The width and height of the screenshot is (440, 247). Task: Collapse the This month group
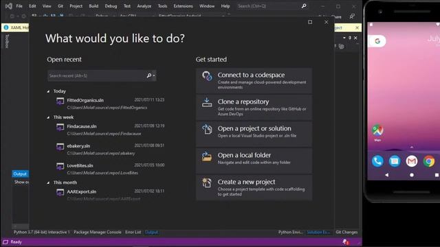(48, 183)
